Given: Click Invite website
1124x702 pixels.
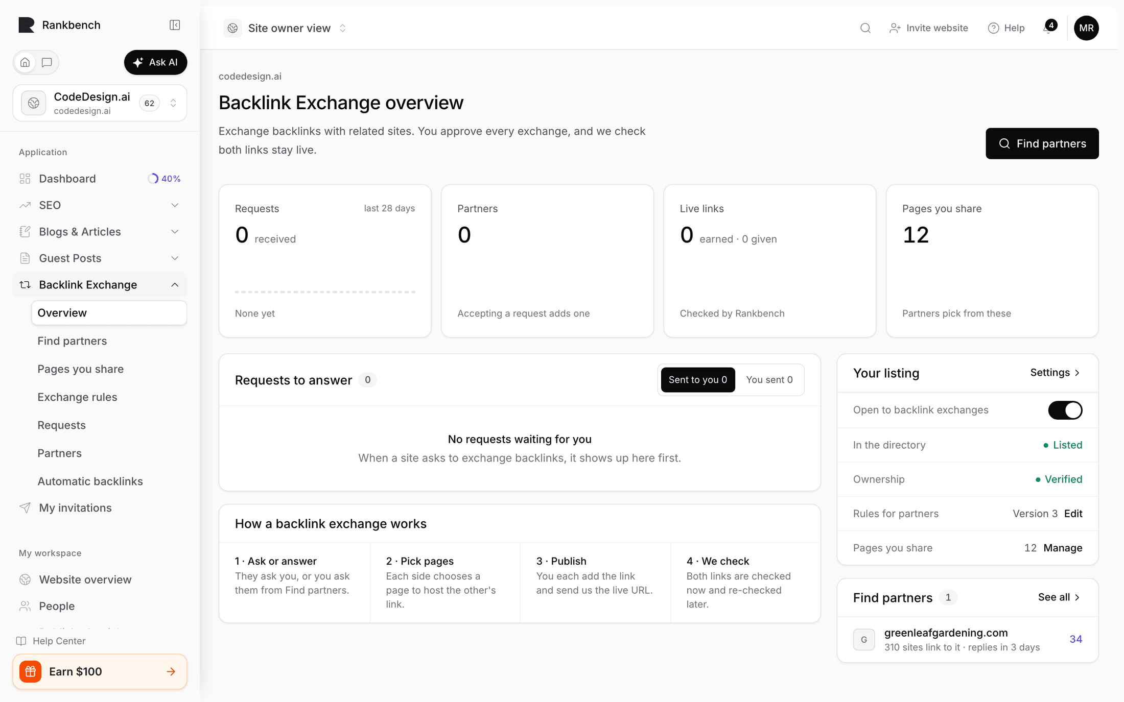Looking at the screenshot, I should point(929,28).
